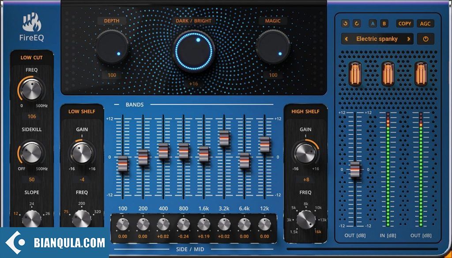452x258 pixels.
Task: Click the LOW SHELF GAIN knob
Action: (82, 152)
